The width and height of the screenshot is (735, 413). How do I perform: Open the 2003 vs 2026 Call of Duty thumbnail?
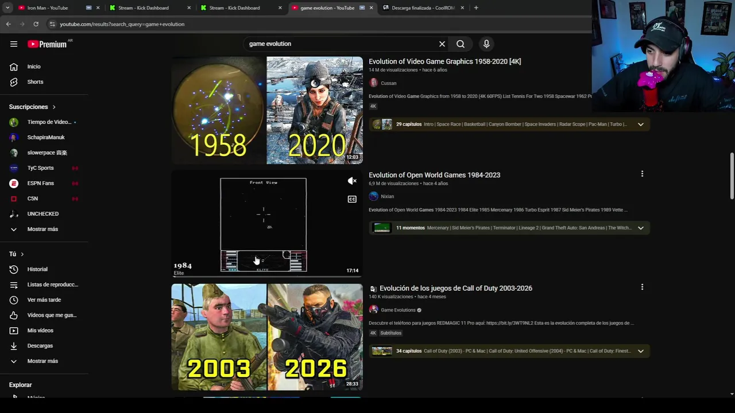[267, 337]
